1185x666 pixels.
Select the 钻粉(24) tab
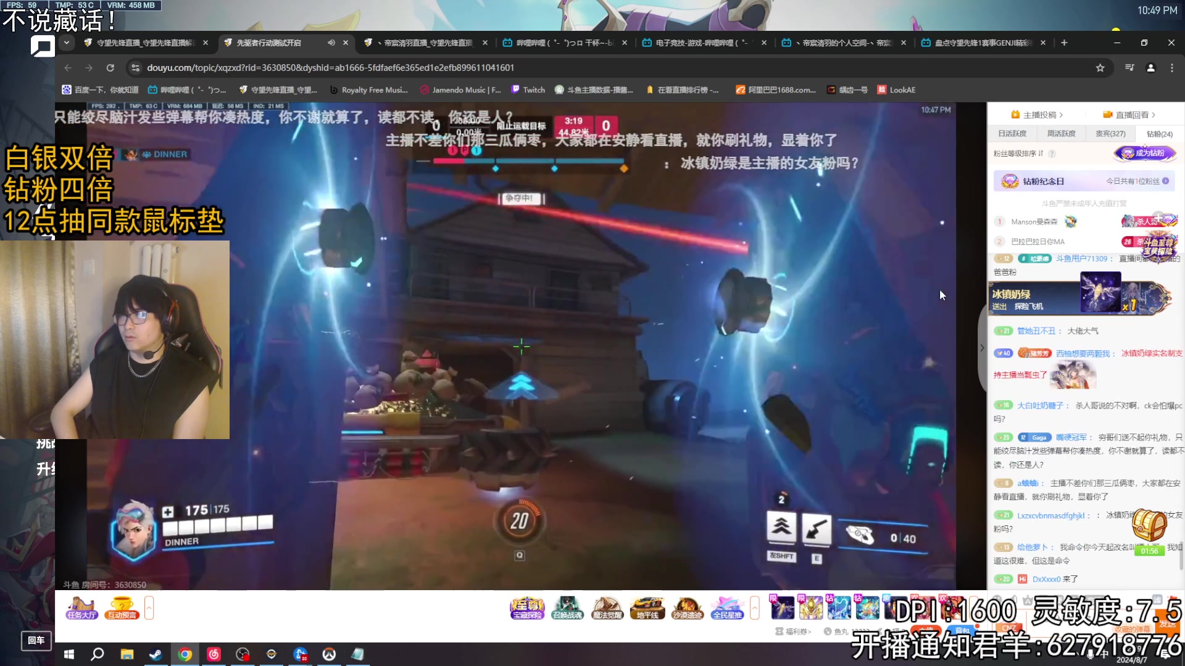click(1159, 134)
